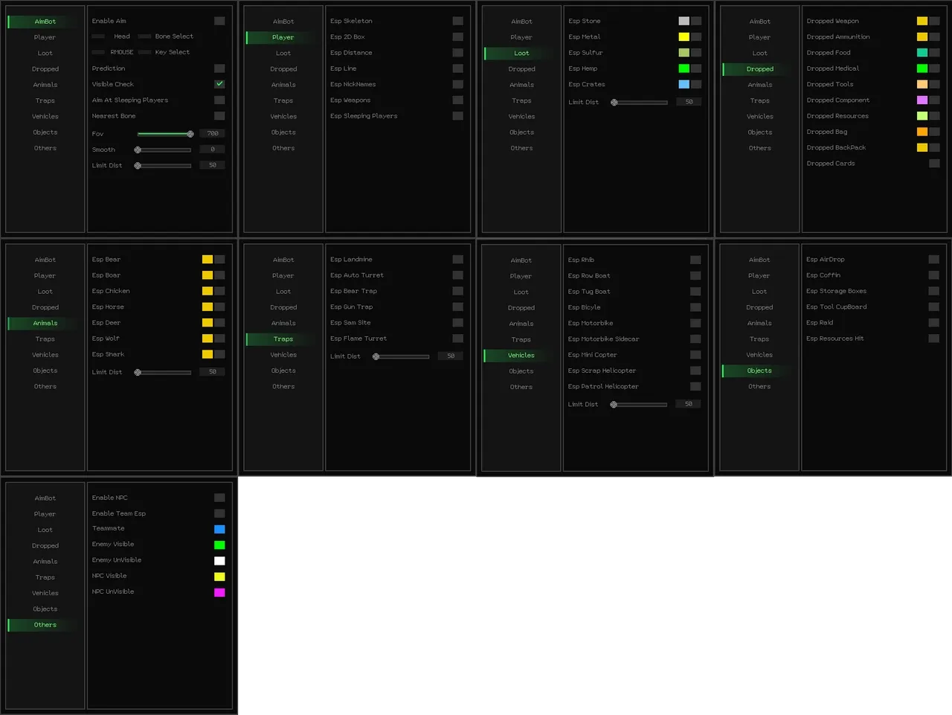Click the Smooth value field
This screenshot has height=715, width=952.
212,150
